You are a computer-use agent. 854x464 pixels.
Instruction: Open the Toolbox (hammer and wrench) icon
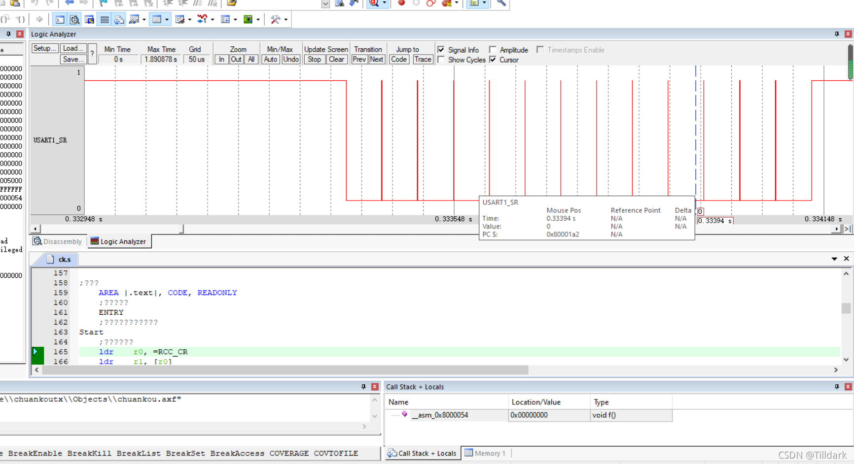pos(275,20)
